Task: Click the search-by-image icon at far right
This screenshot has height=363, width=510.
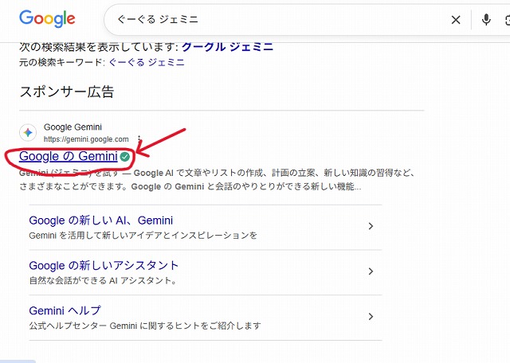Action: click(507, 20)
